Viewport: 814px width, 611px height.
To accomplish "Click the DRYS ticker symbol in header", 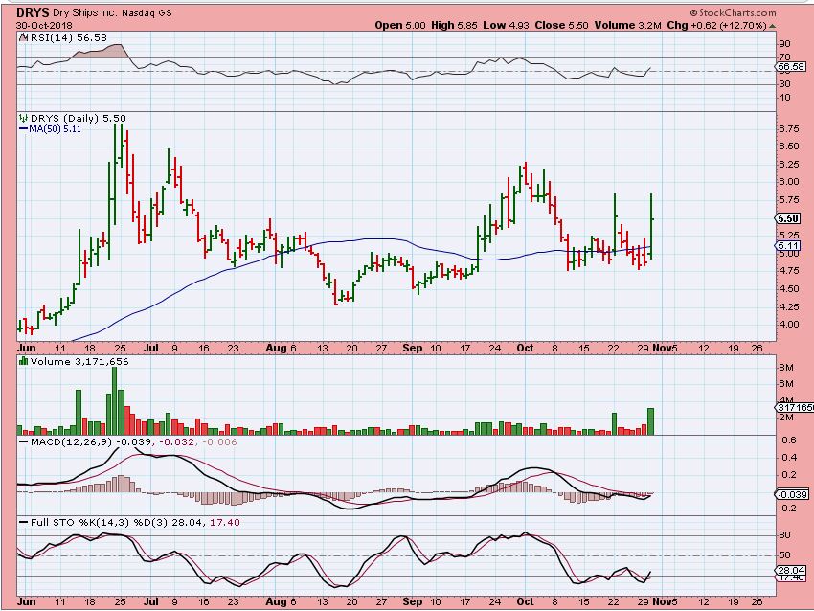I will [x=33, y=13].
